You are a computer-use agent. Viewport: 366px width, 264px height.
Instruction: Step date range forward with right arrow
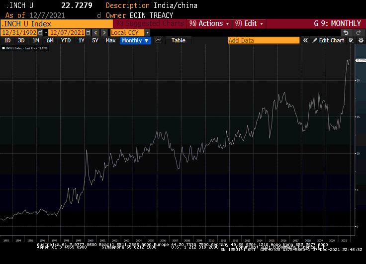click(x=104, y=32)
